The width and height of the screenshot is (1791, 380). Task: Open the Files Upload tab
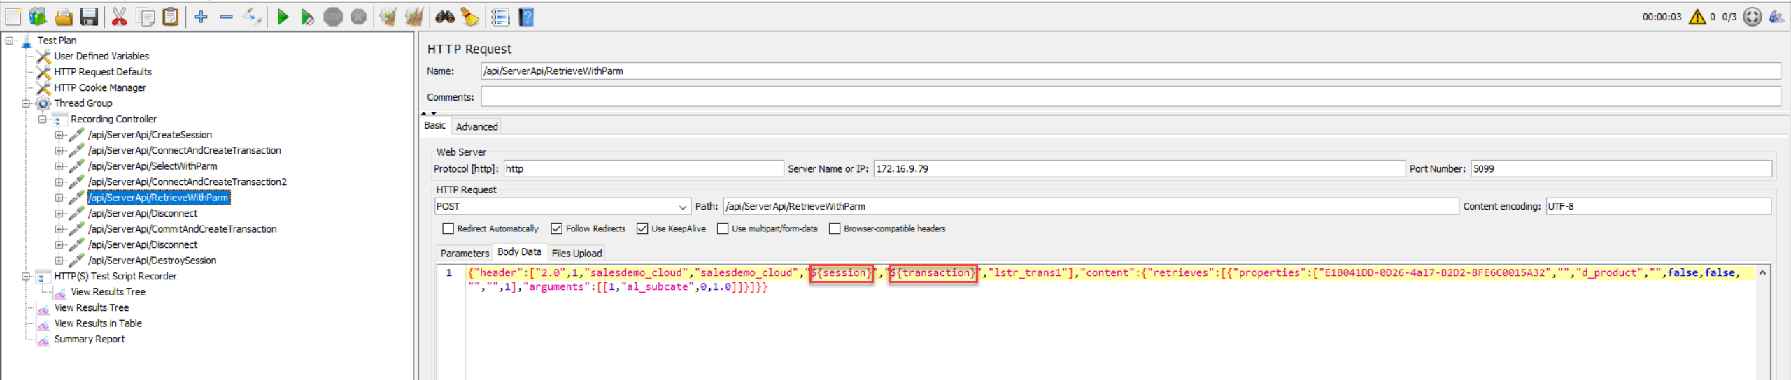pos(576,253)
